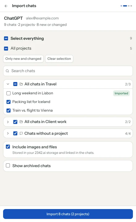Toggle All chats in Travel checkbox
Viewport: 136px width, 222px height.
(x=15, y=84)
